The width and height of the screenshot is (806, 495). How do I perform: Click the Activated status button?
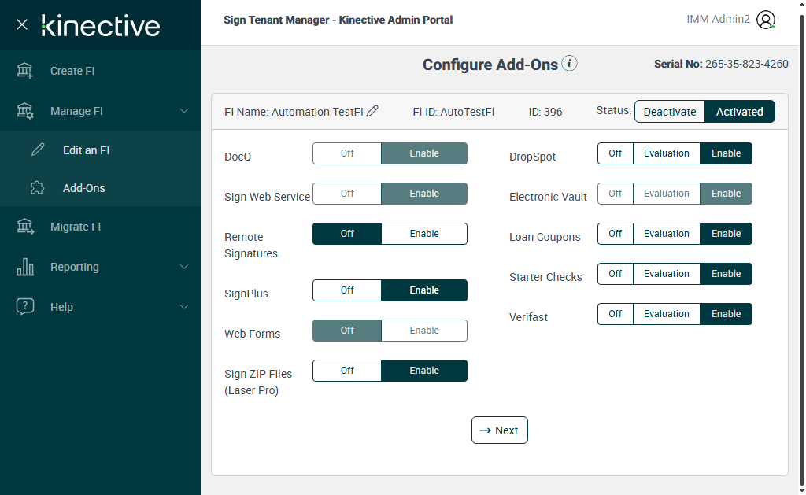(739, 112)
